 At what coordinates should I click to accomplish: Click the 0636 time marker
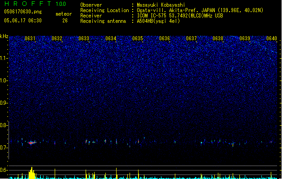(x=165, y=38)
